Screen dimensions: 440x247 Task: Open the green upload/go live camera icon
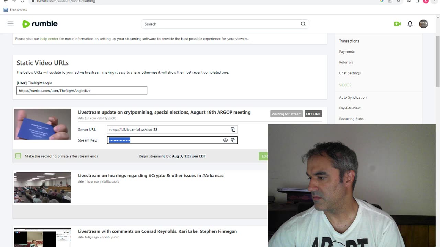click(397, 24)
